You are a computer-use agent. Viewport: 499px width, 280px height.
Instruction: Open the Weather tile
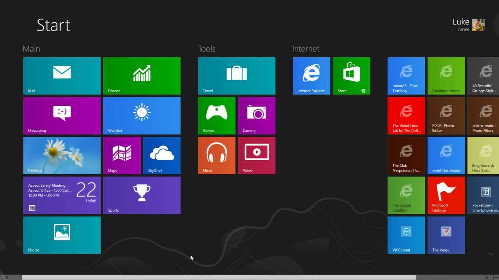coord(142,115)
